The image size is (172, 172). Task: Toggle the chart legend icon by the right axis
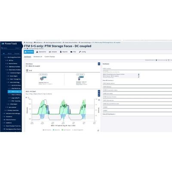[x=99, y=100]
